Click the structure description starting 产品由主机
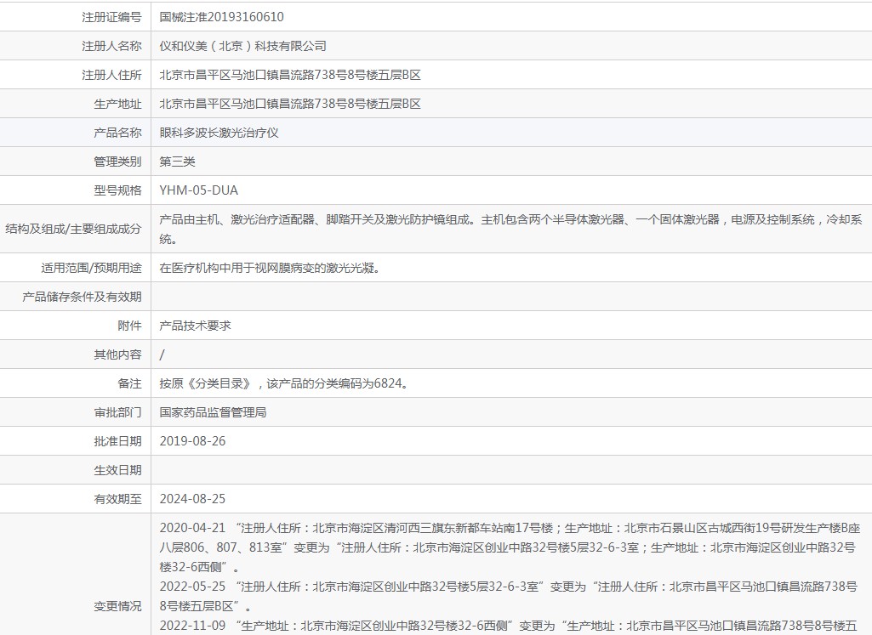872x635 pixels. pos(510,229)
